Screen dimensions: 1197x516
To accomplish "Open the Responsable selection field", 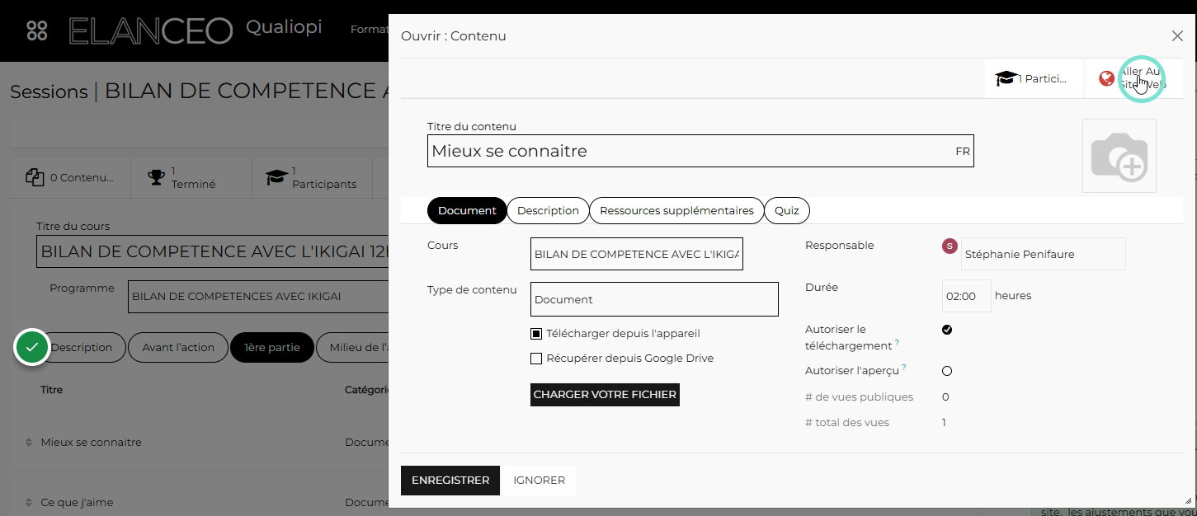I will click(x=1044, y=254).
